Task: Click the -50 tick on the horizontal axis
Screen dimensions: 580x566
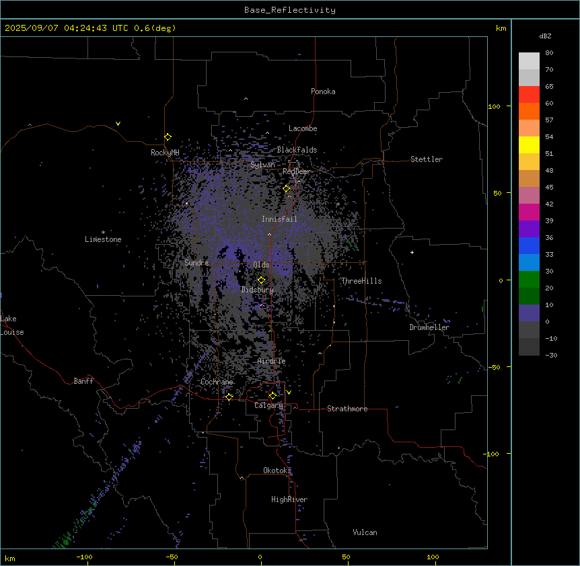Action: click(172, 557)
